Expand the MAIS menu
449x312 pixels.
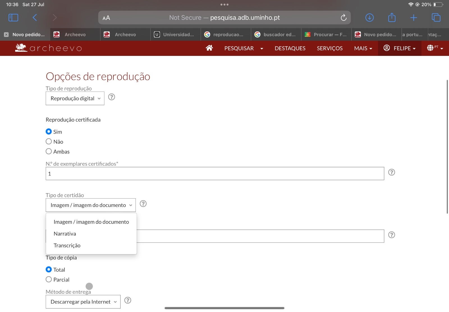point(363,48)
